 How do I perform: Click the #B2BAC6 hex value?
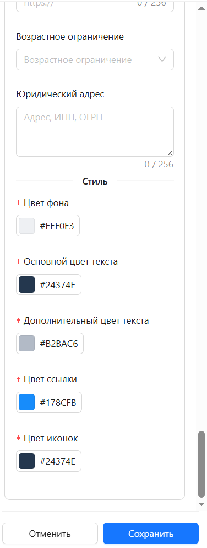tap(59, 343)
